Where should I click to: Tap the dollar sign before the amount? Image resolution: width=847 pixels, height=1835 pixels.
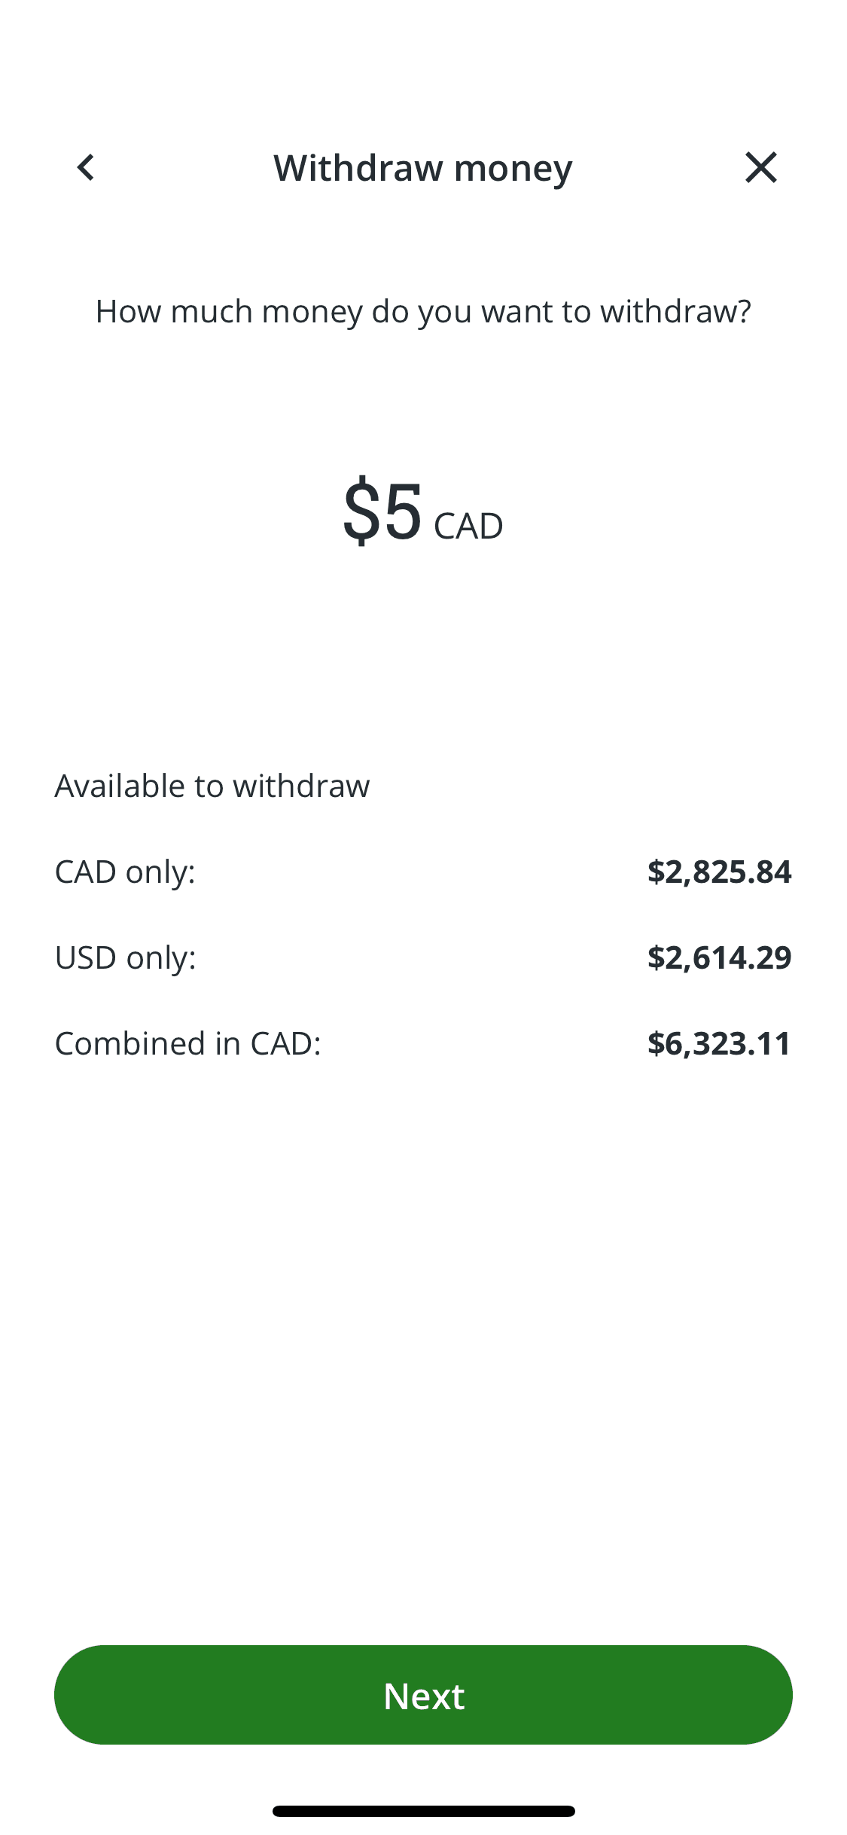click(x=362, y=512)
